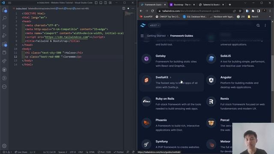Open the Chrome Extensions puzzle icon
Image resolution: width=274 pixels, height=154 pixels.
[253, 11]
